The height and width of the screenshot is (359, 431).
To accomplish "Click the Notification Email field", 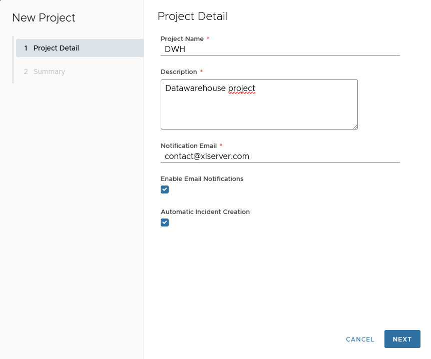I will pos(280,156).
